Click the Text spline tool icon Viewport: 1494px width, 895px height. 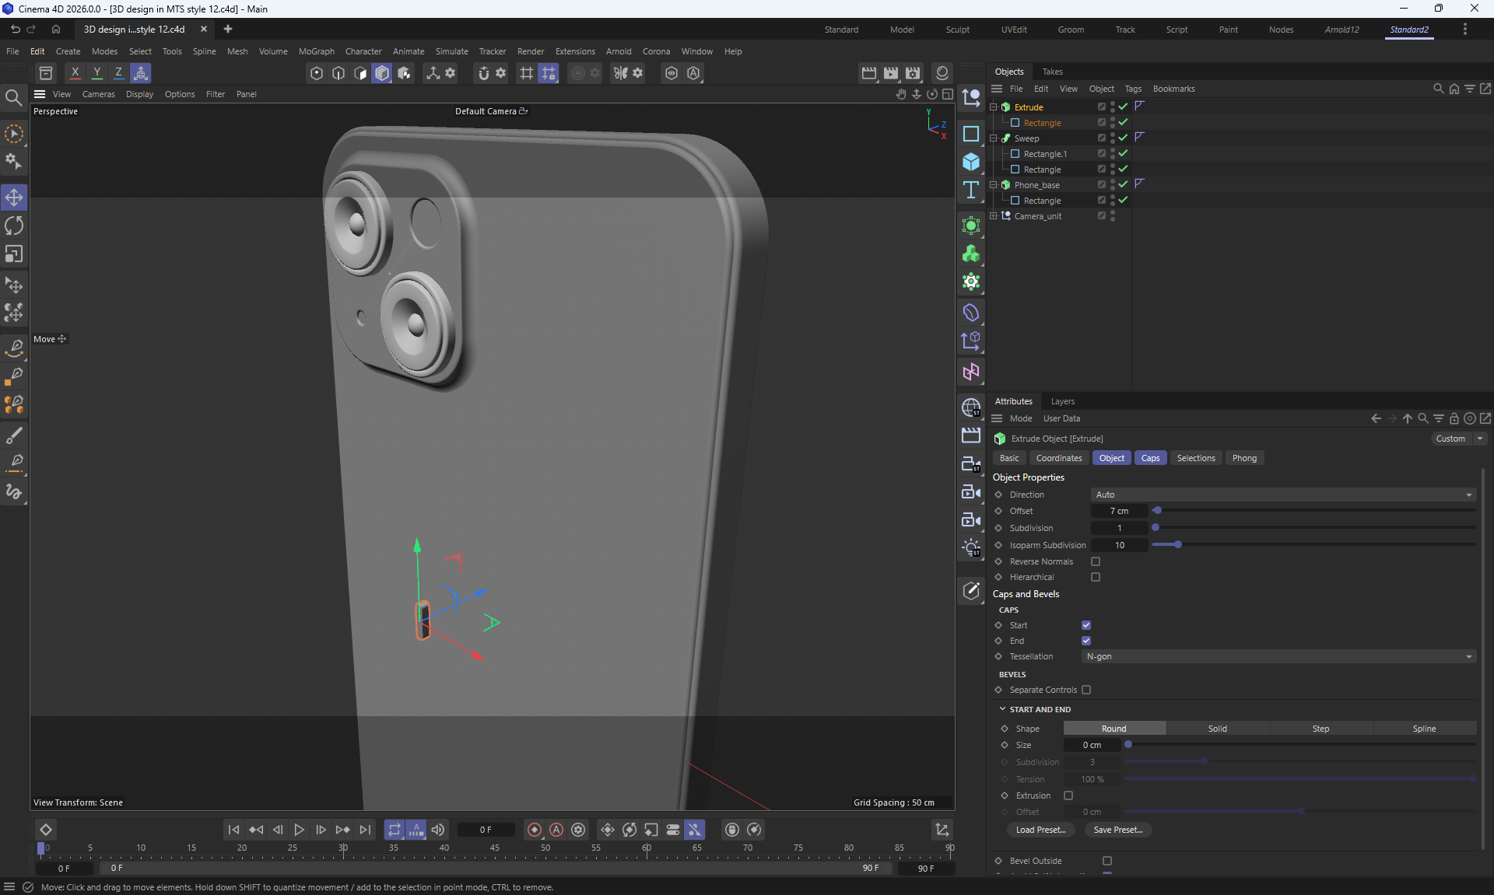point(971,191)
